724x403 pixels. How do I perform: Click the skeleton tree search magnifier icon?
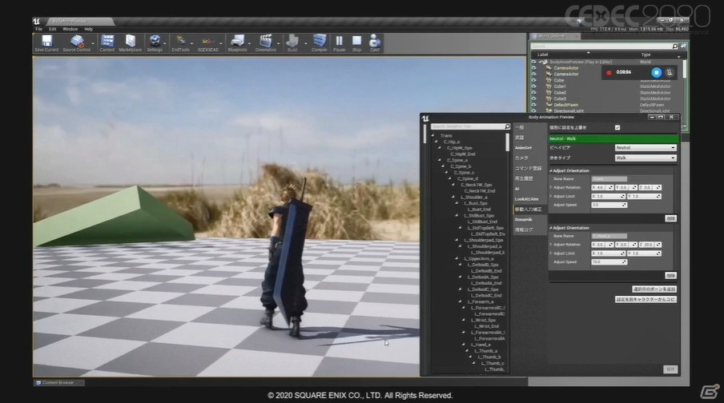coord(507,126)
